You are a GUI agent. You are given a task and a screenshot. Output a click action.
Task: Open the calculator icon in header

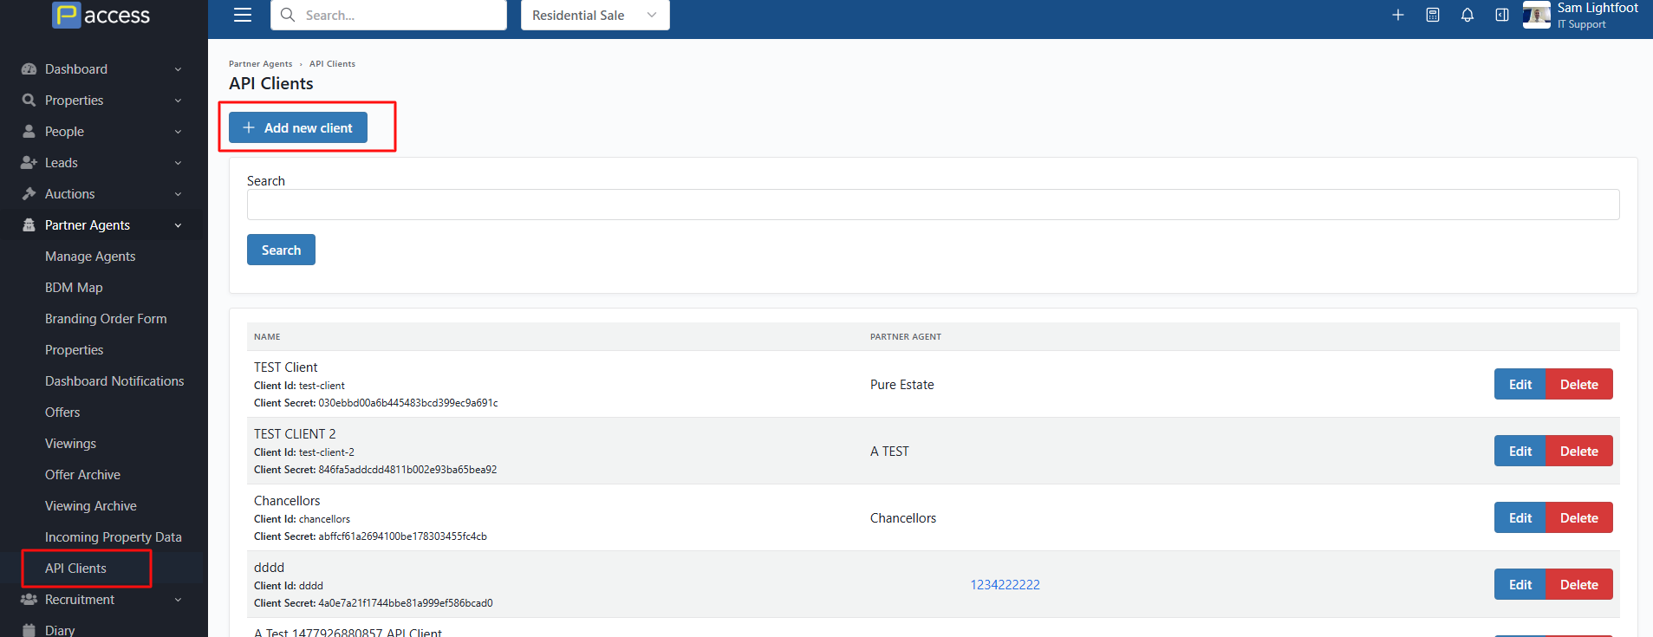(1433, 15)
